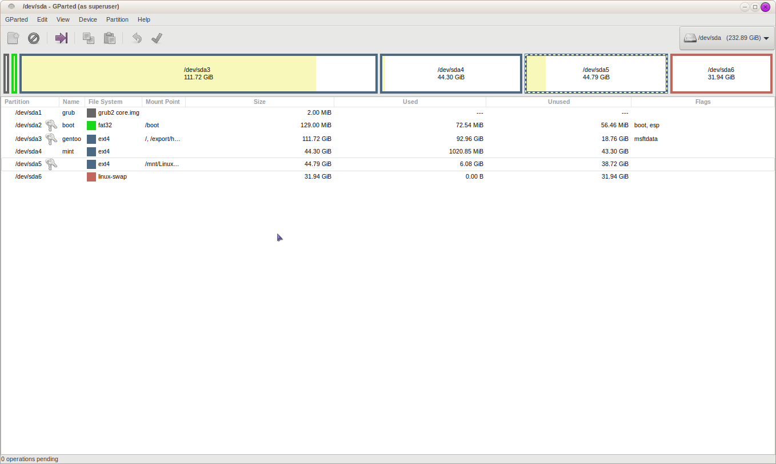This screenshot has height=464, width=776.
Task: Click the green fat32 color swatch
Action: pyautogui.click(x=91, y=126)
